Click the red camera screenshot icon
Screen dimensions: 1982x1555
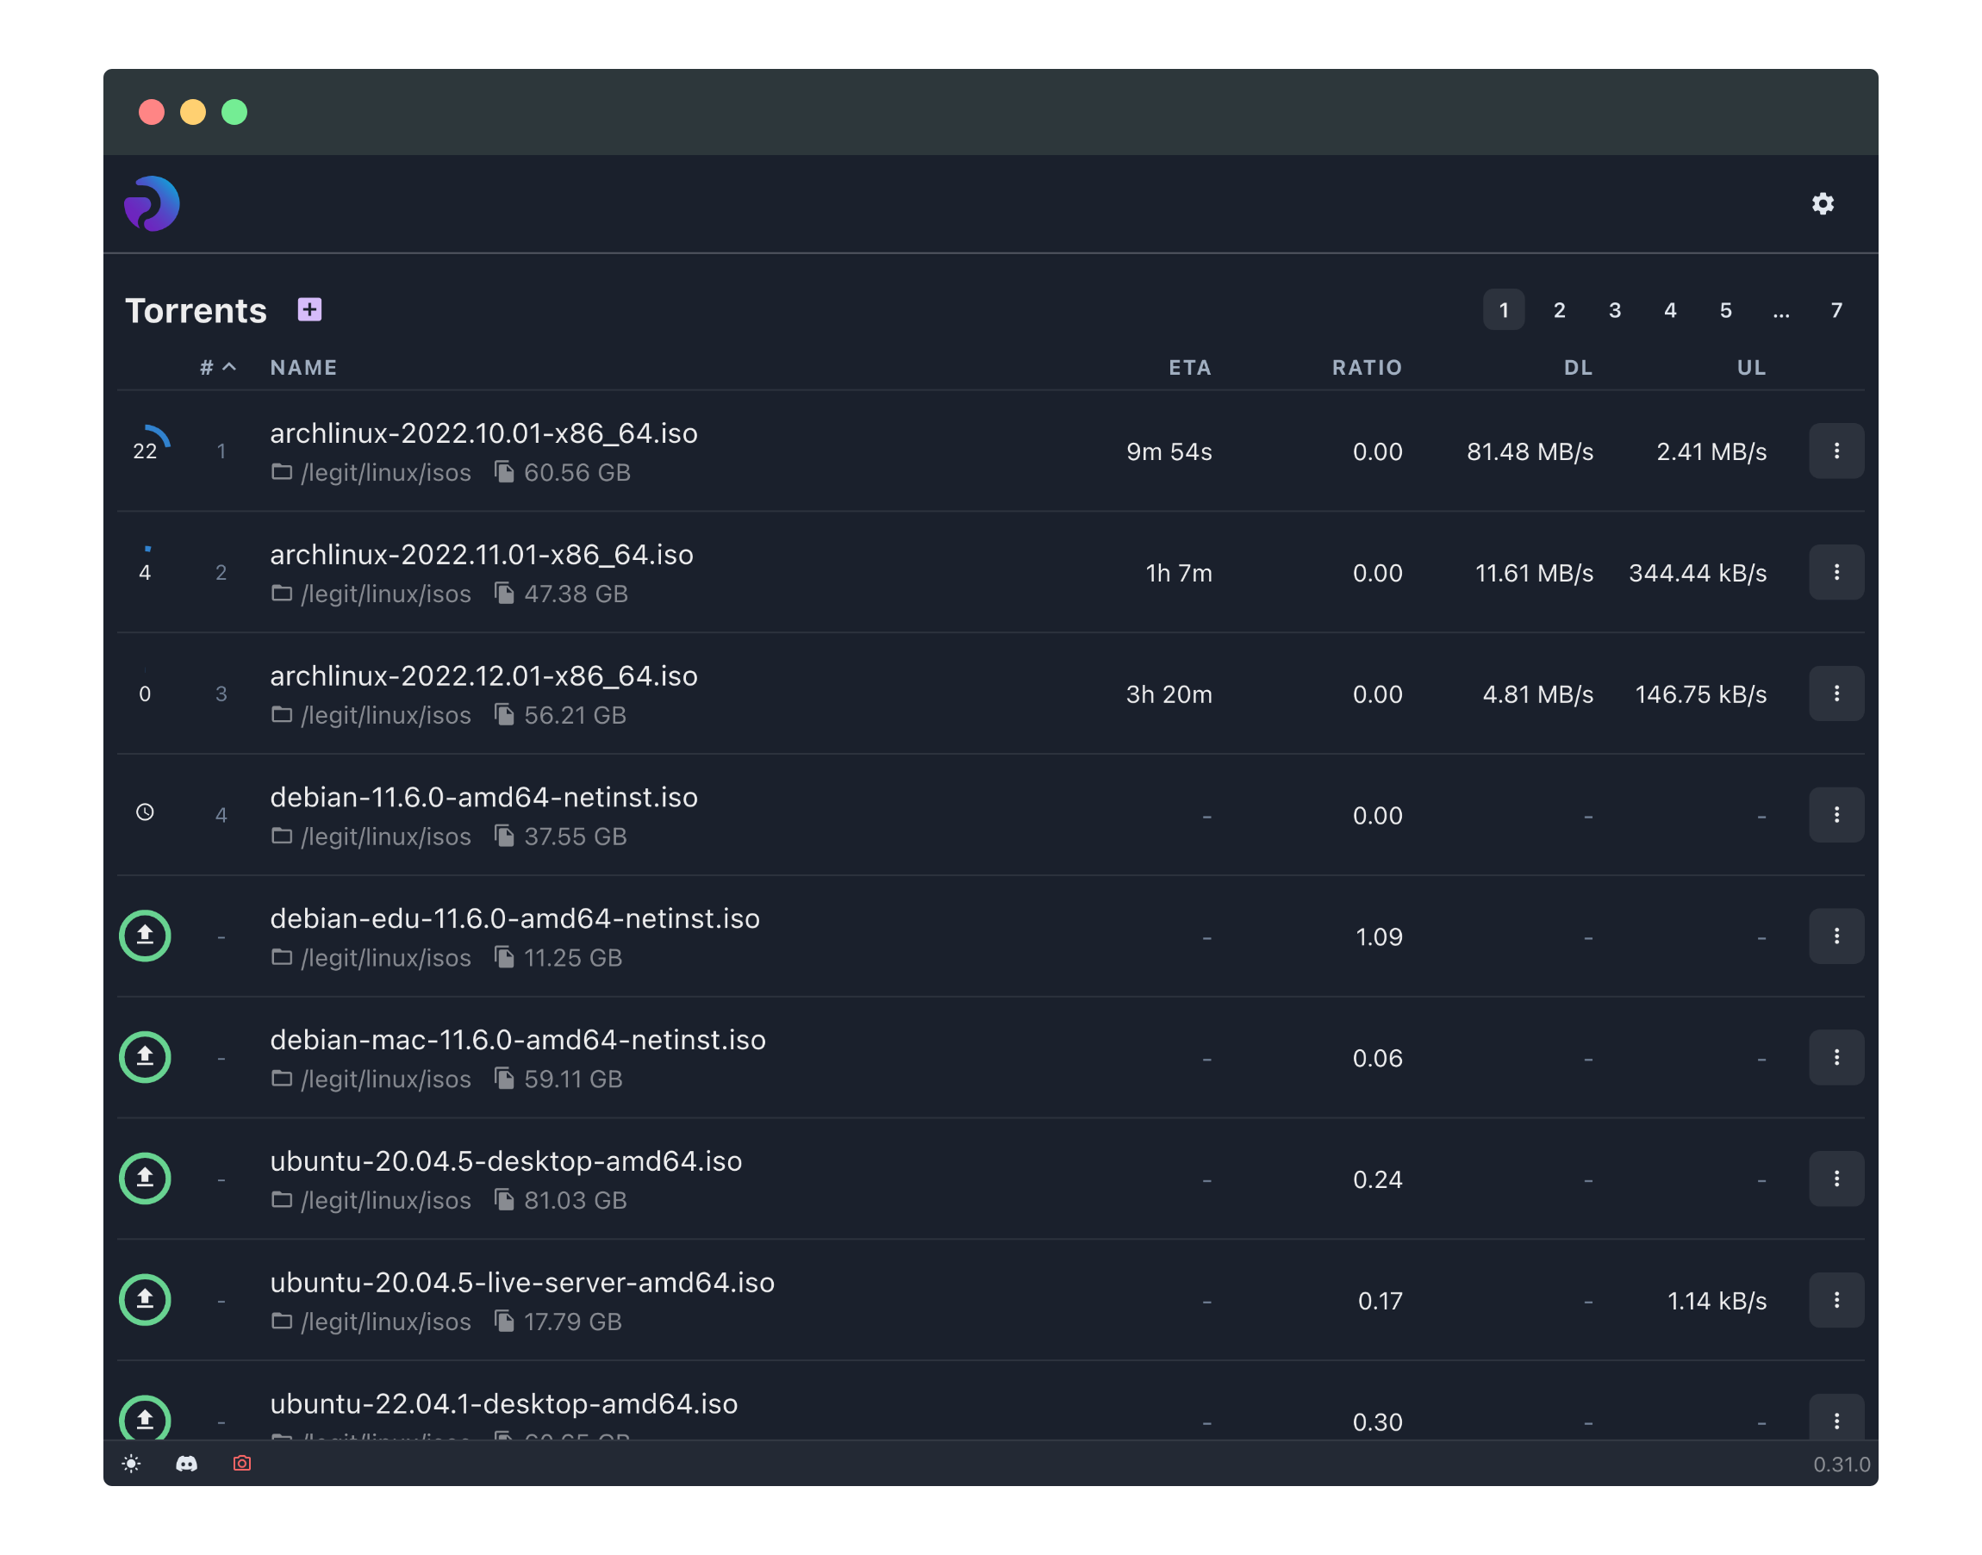pyautogui.click(x=241, y=1464)
